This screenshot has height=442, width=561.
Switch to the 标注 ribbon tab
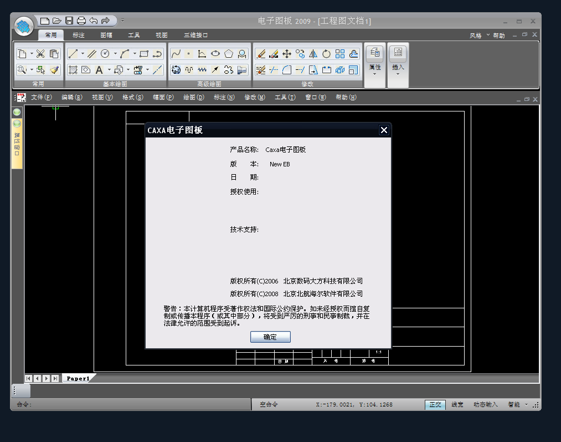coord(78,35)
